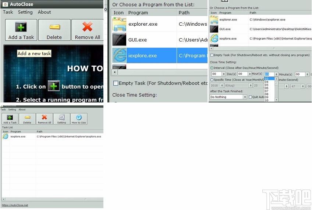Tick the Empty Task checkbox above the Interval option
The width and height of the screenshot is (312, 210).
pyautogui.click(x=212, y=55)
